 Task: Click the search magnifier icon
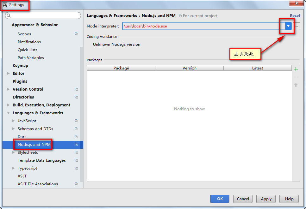coord(9,15)
